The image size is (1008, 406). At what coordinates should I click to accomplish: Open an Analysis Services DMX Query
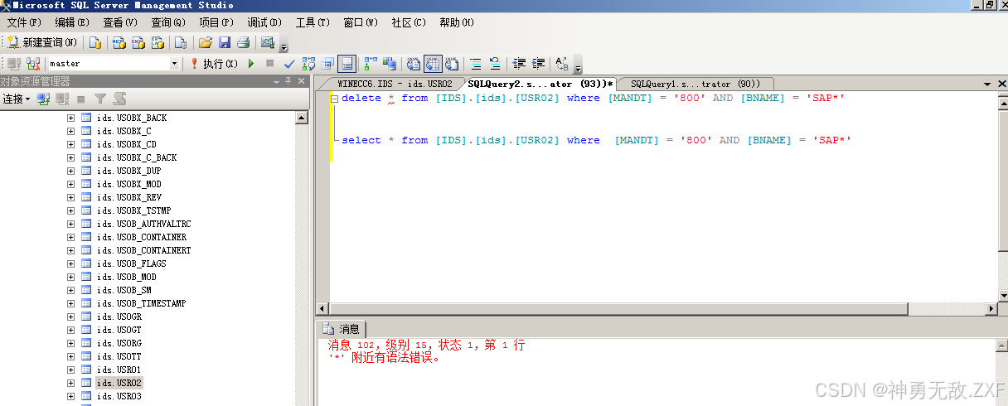pos(138,42)
